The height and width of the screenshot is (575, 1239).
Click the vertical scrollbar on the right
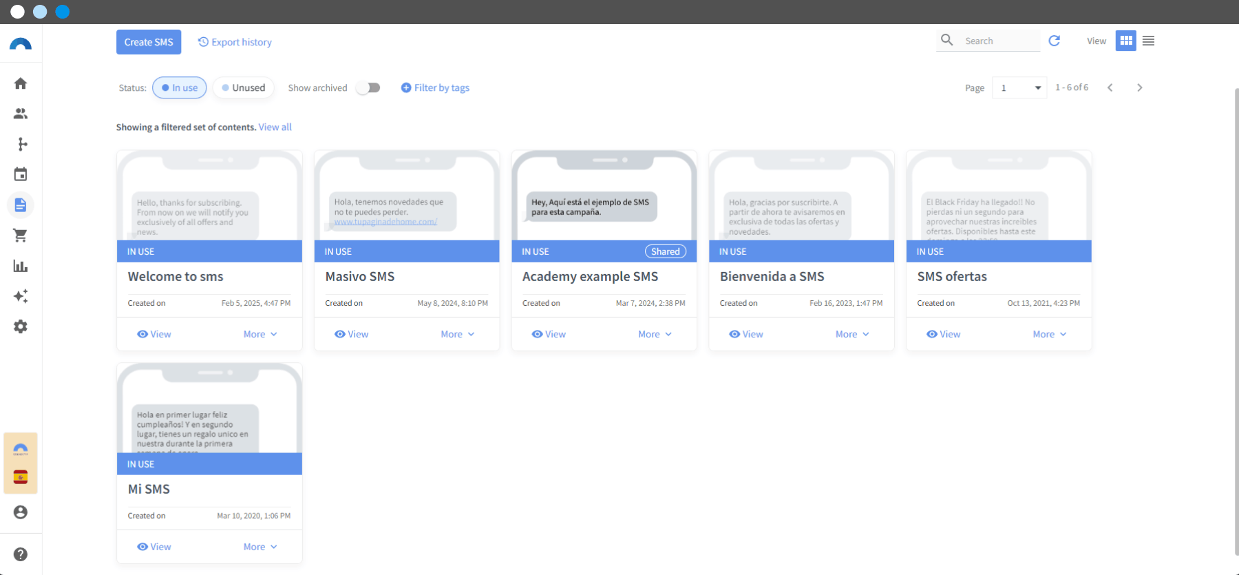[x=1236, y=320]
